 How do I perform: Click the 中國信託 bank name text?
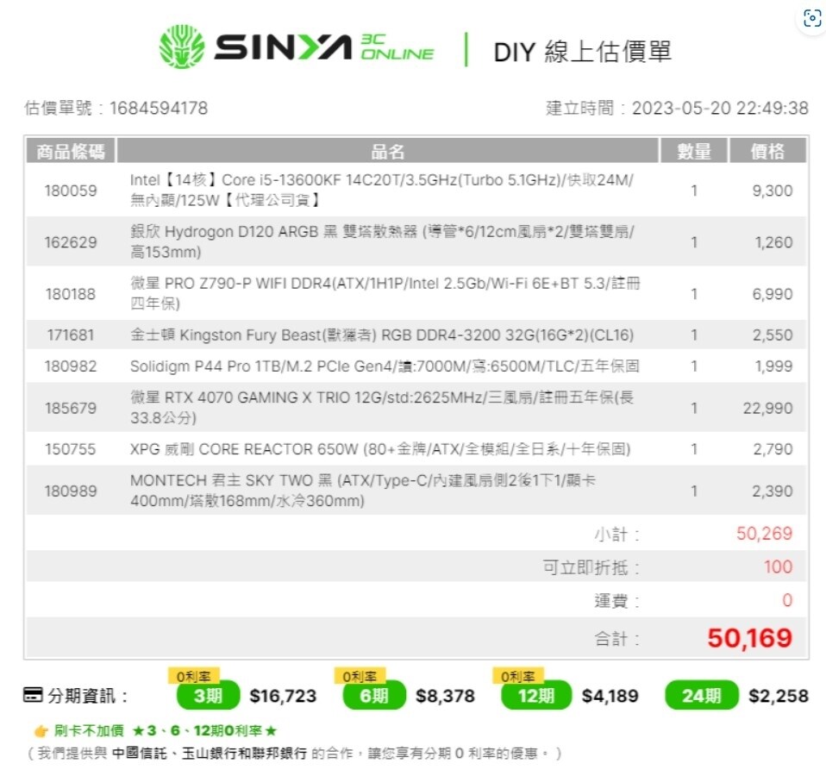(139, 754)
